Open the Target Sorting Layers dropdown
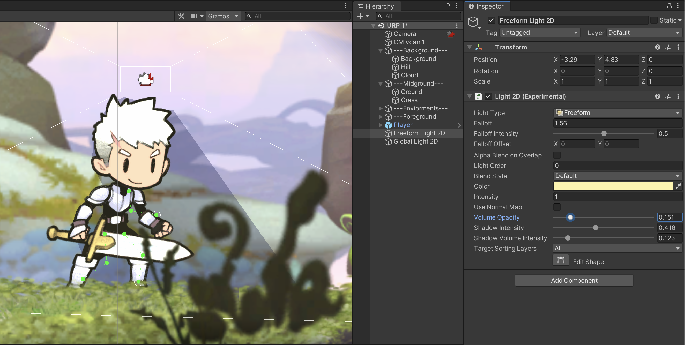The image size is (685, 345). (x=617, y=248)
